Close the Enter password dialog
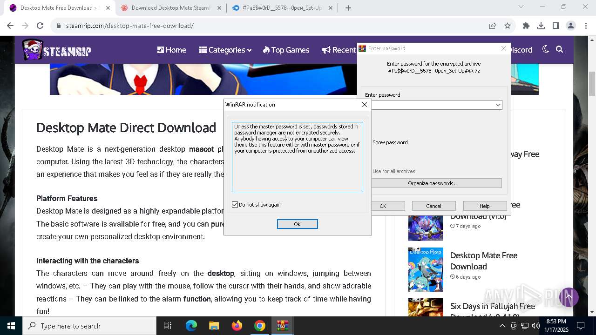The image size is (596, 335). [x=503, y=48]
